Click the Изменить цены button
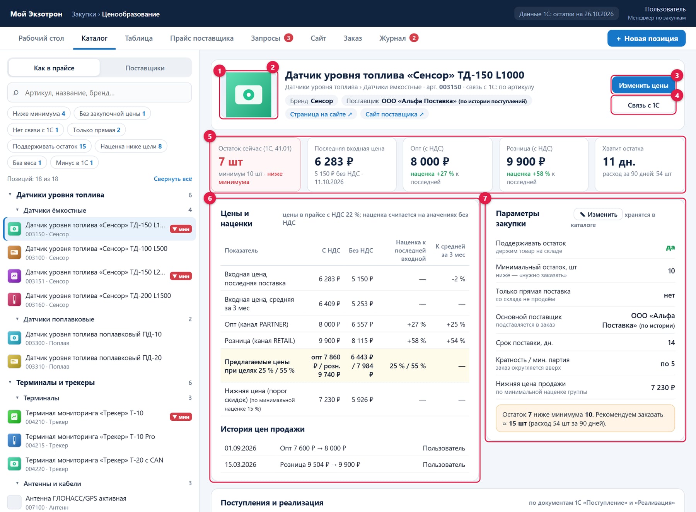Viewport: 696px width, 512px height. point(643,85)
